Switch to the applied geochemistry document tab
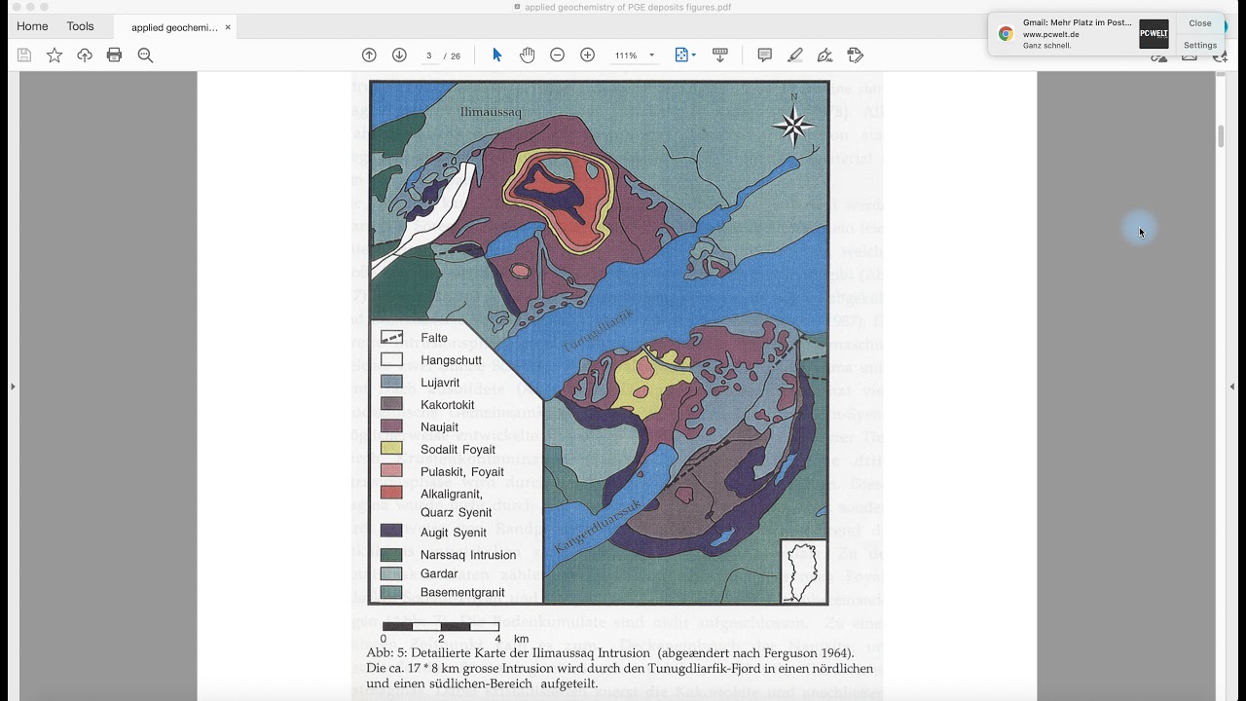This screenshot has height=701, width=1246. [x=174, y=27]
